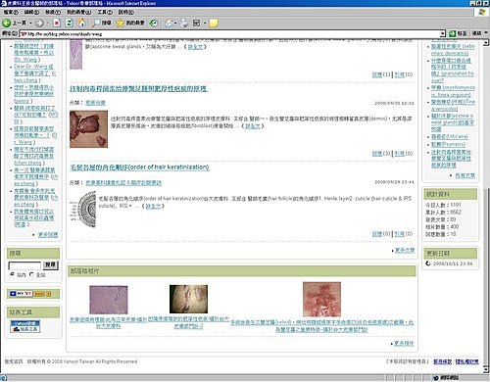Open the purple histology album thumbnail
This screenshot has width=490, height=382.
tap(109, 300)
